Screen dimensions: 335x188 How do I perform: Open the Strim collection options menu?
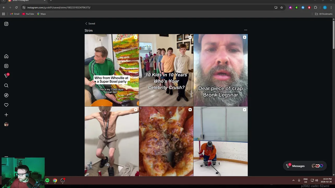(x=245, y=30)
